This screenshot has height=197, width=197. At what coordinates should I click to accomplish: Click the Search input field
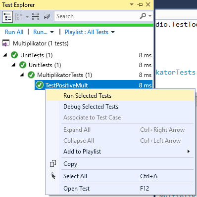coord(98,16)
